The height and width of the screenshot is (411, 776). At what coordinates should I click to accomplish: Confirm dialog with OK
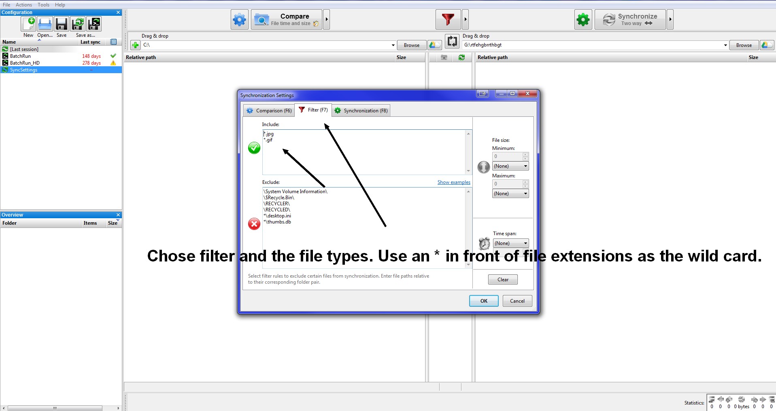pyautogui.click(x=484, y=301)
